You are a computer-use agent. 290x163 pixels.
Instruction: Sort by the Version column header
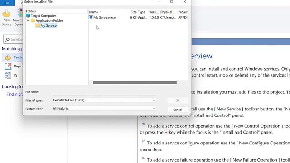pos(154,12)
